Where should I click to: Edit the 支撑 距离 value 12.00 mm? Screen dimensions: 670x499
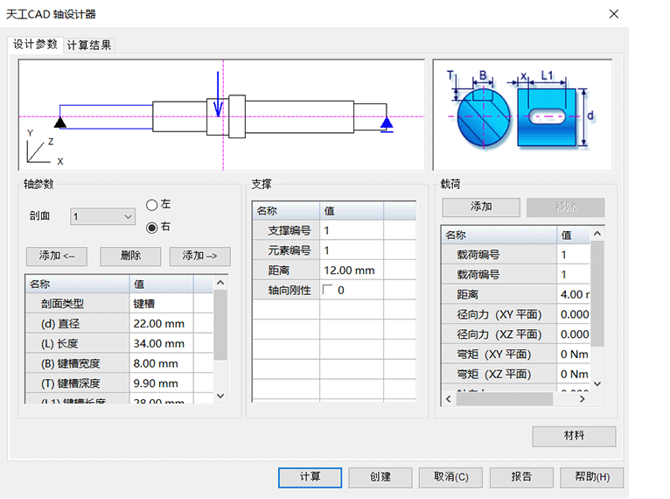point(352,271)
